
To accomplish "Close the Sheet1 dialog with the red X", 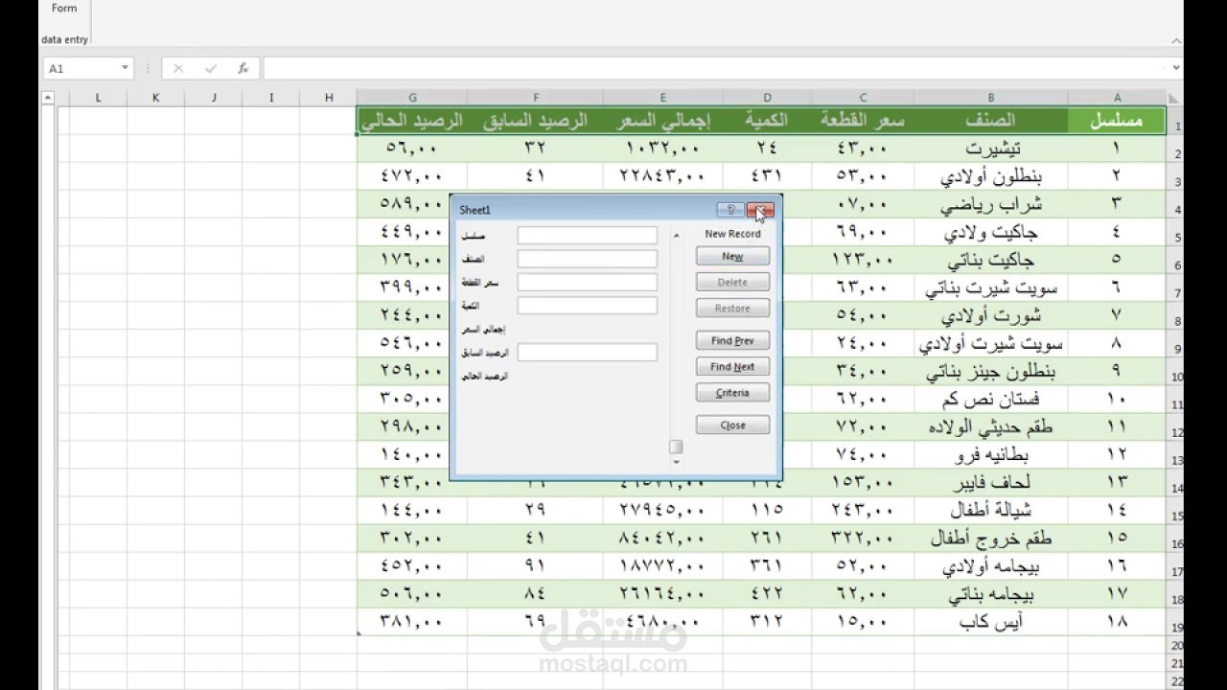I will click(760, 210).
